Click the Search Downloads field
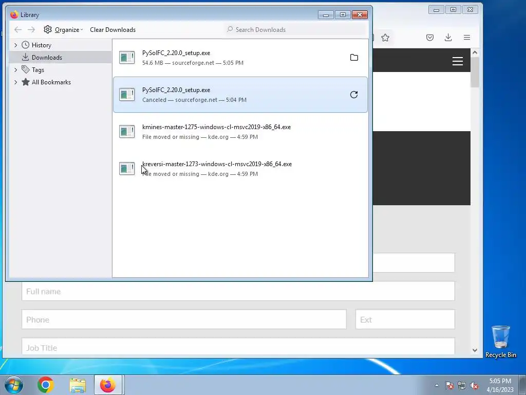This screenshot has width=526, height=395. pos(295,29)
